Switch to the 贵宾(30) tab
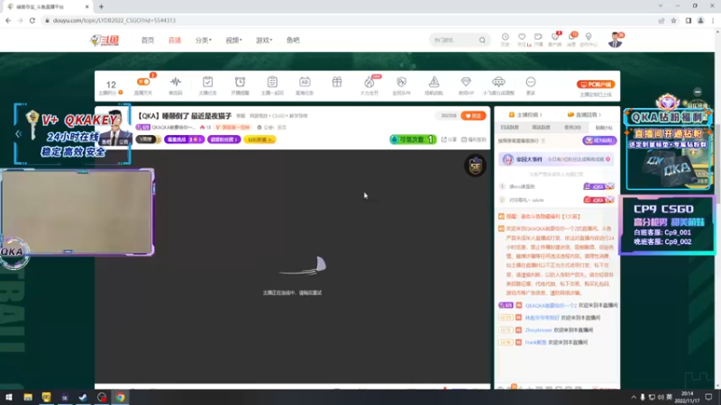Image resolution: width=721 pixels, height=405 pixels. pos(572,128)
